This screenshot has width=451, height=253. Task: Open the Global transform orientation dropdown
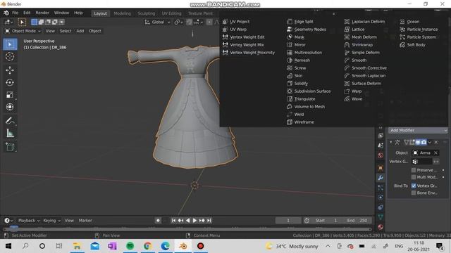pyautogui.click(x=157, y=22)
